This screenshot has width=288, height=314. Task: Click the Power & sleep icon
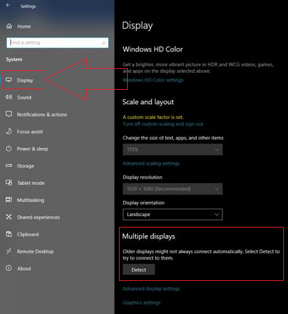(9, 149)
